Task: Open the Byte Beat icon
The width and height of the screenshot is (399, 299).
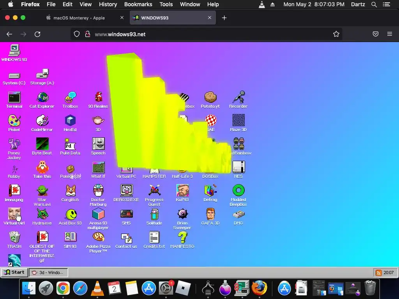Action: (42, 144)
